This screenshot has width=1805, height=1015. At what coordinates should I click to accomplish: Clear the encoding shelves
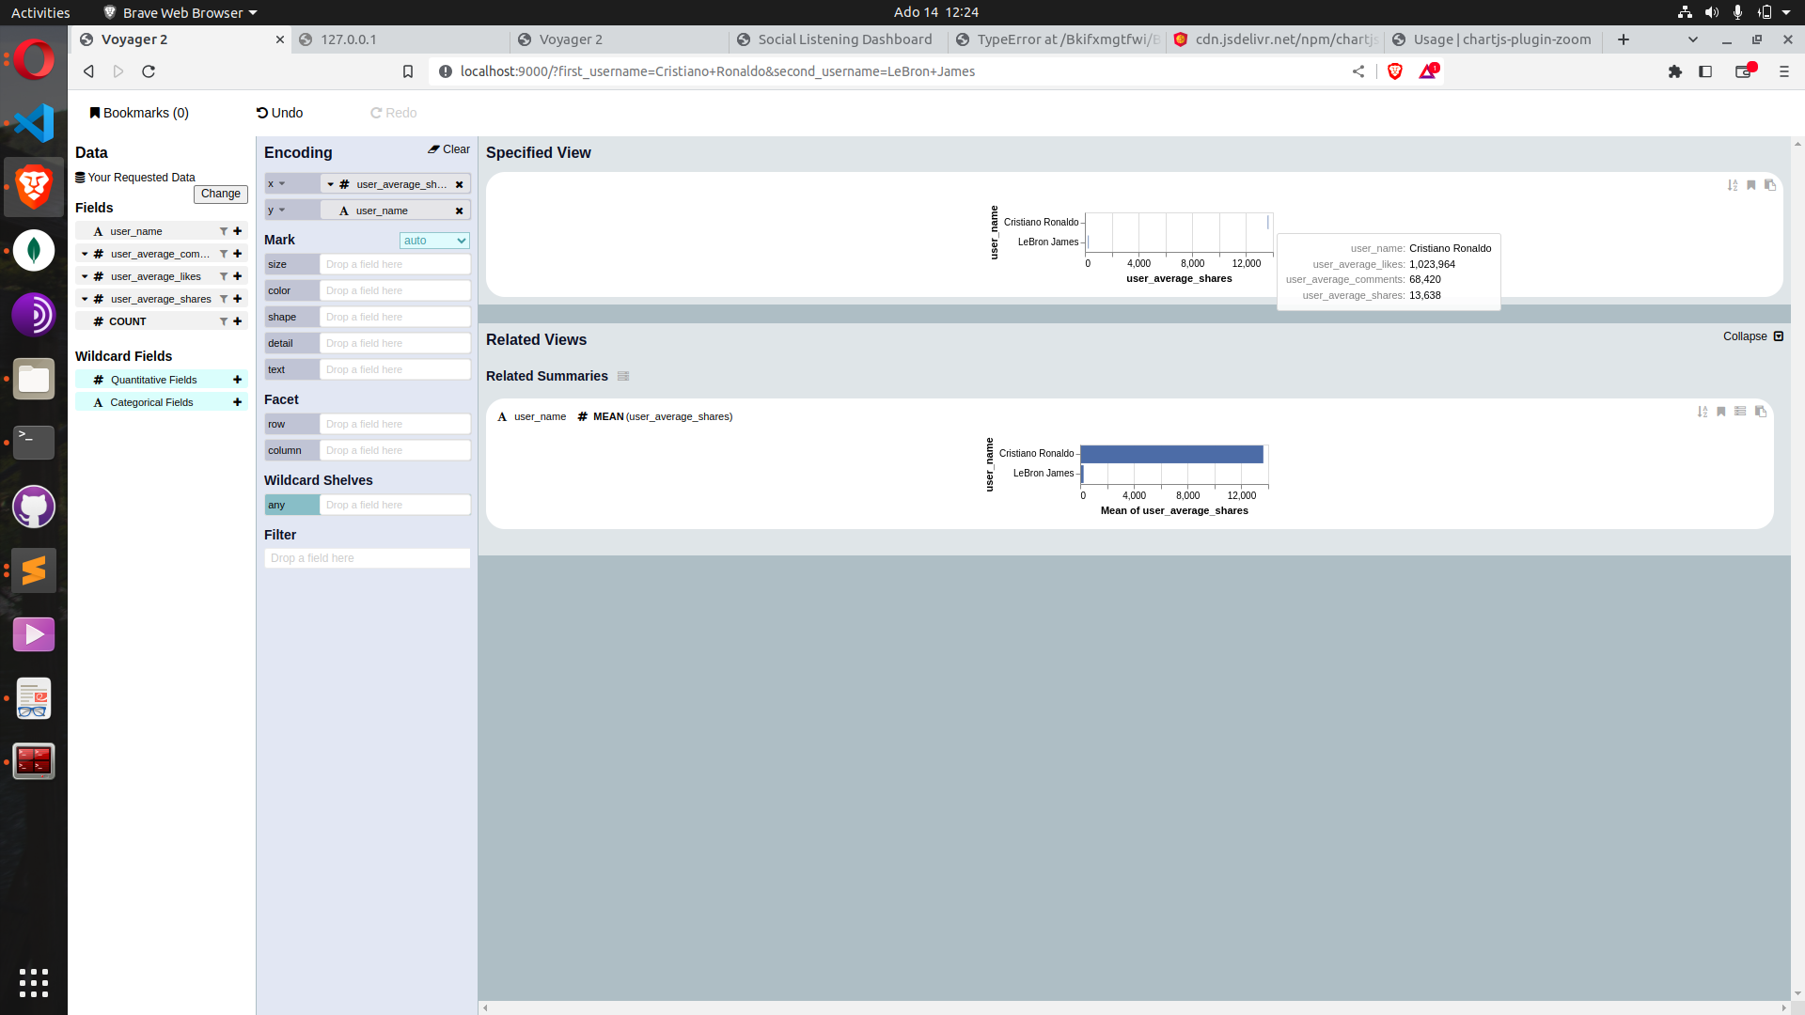click(x=448, y=149)
